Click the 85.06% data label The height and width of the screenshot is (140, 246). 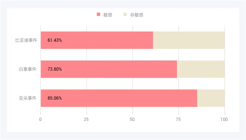[x=55, y=98]
